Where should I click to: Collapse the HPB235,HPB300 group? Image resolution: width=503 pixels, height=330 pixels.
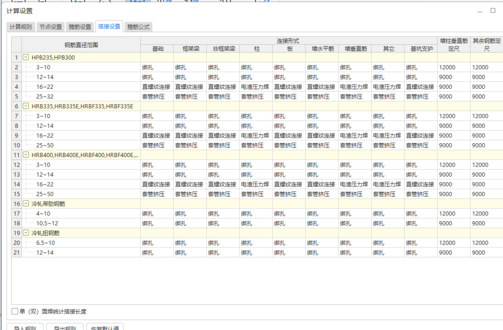click(26, 57)
